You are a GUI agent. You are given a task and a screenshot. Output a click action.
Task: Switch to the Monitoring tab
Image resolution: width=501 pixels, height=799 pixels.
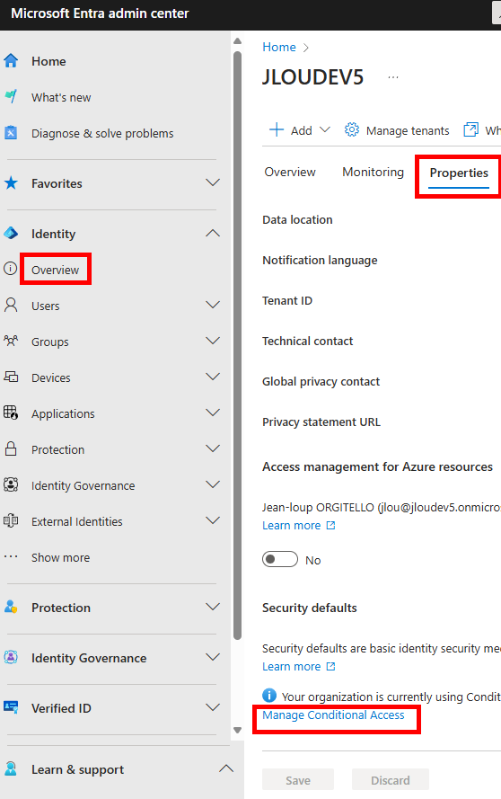coord(374,173)
